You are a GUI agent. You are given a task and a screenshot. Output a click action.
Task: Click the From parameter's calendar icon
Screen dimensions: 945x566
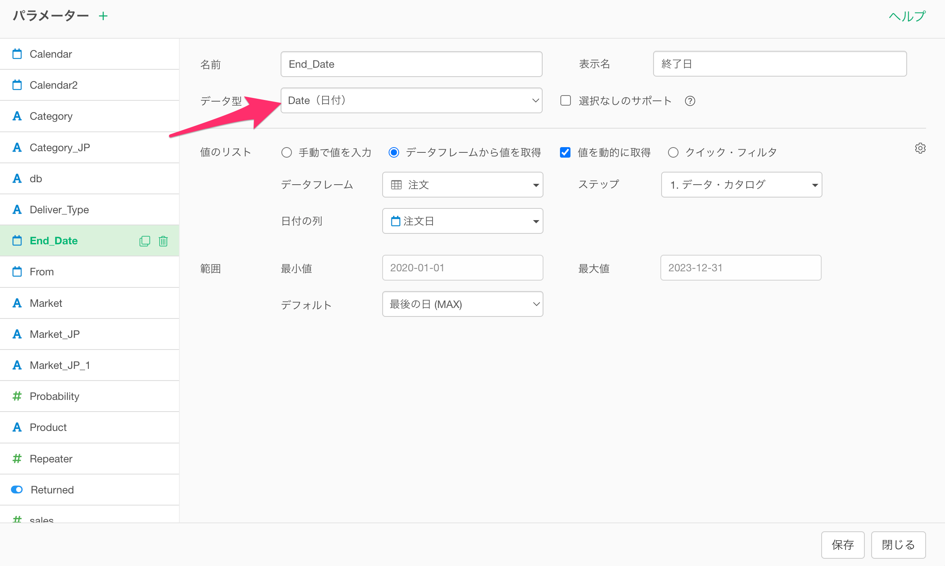coord(17,272)
